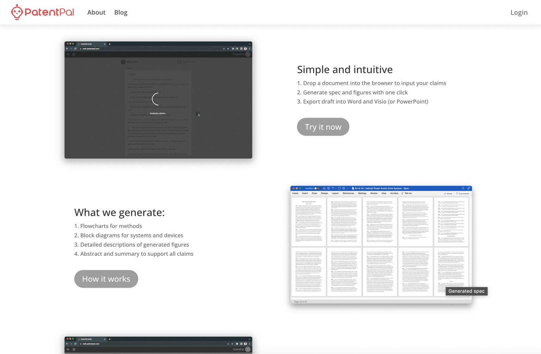Image resolution: width=541 pixels, height=354 pixels.
Task: Click 'Detailed descriptions of generated figures' item
Action: tap(132, 244)
